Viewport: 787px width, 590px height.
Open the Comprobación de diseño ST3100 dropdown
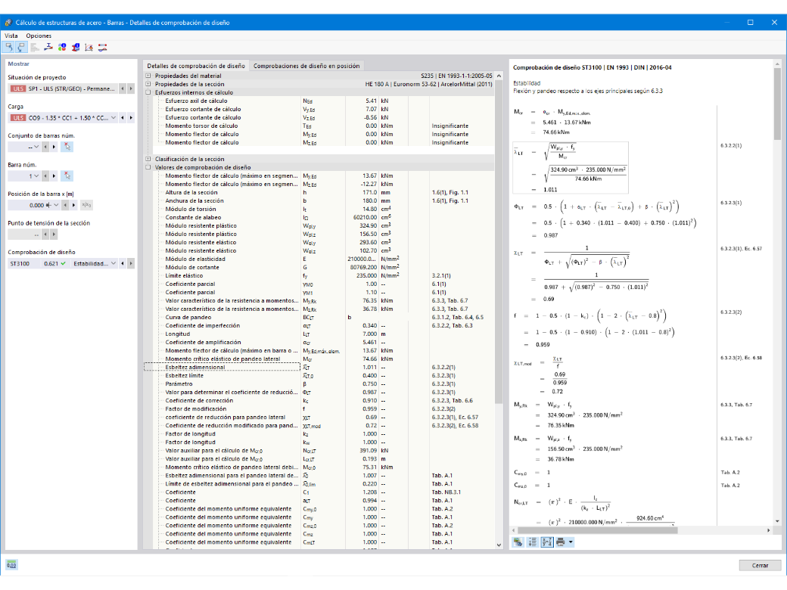coord(114,263)
